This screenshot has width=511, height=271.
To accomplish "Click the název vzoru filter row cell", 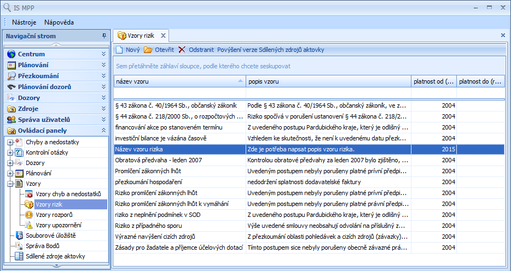I will click(x=180, y=93).
